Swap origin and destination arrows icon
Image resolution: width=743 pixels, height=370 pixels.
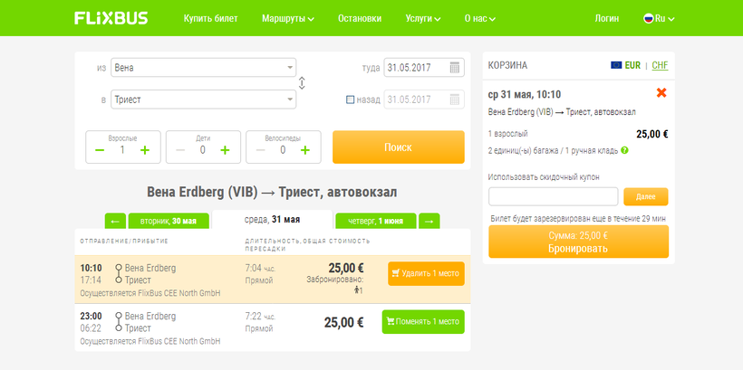click(302, 83)
